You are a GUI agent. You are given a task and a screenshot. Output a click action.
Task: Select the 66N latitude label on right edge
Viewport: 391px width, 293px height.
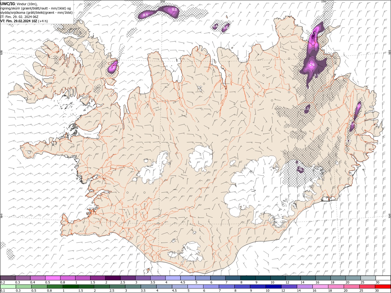tap(389, 53)
